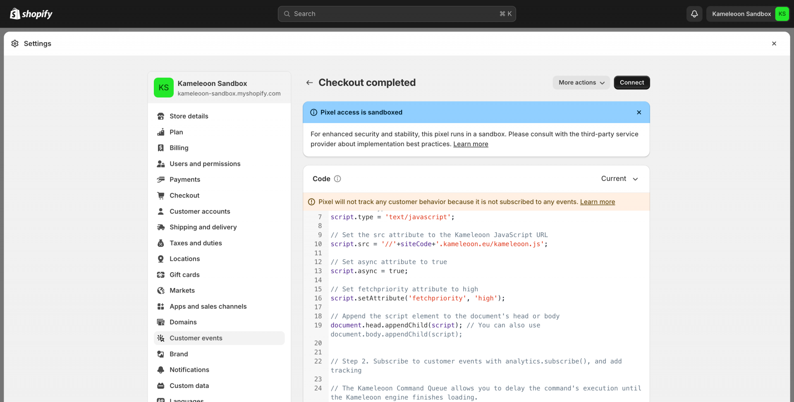Click the notifications bell icon
Screen dimensions: 794x402
pos(694,14)
